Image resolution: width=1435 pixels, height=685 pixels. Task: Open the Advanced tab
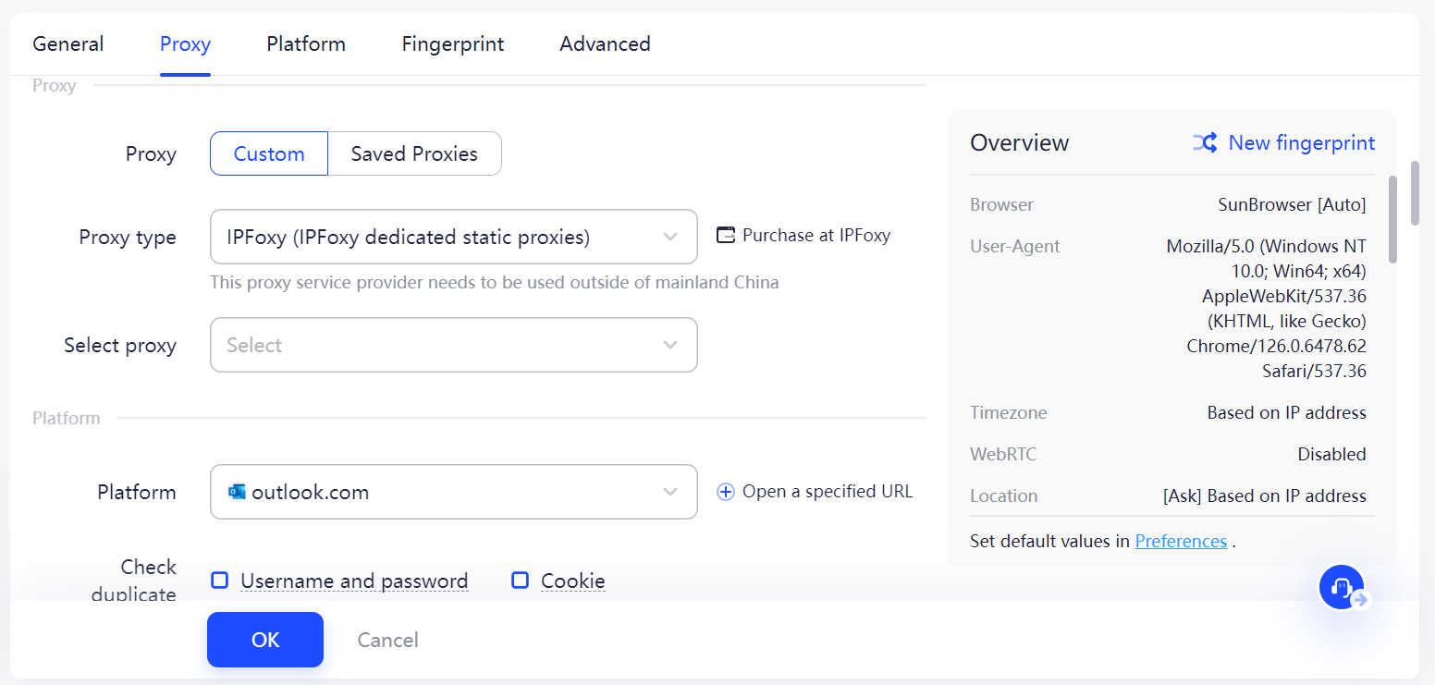coord(604,43)
